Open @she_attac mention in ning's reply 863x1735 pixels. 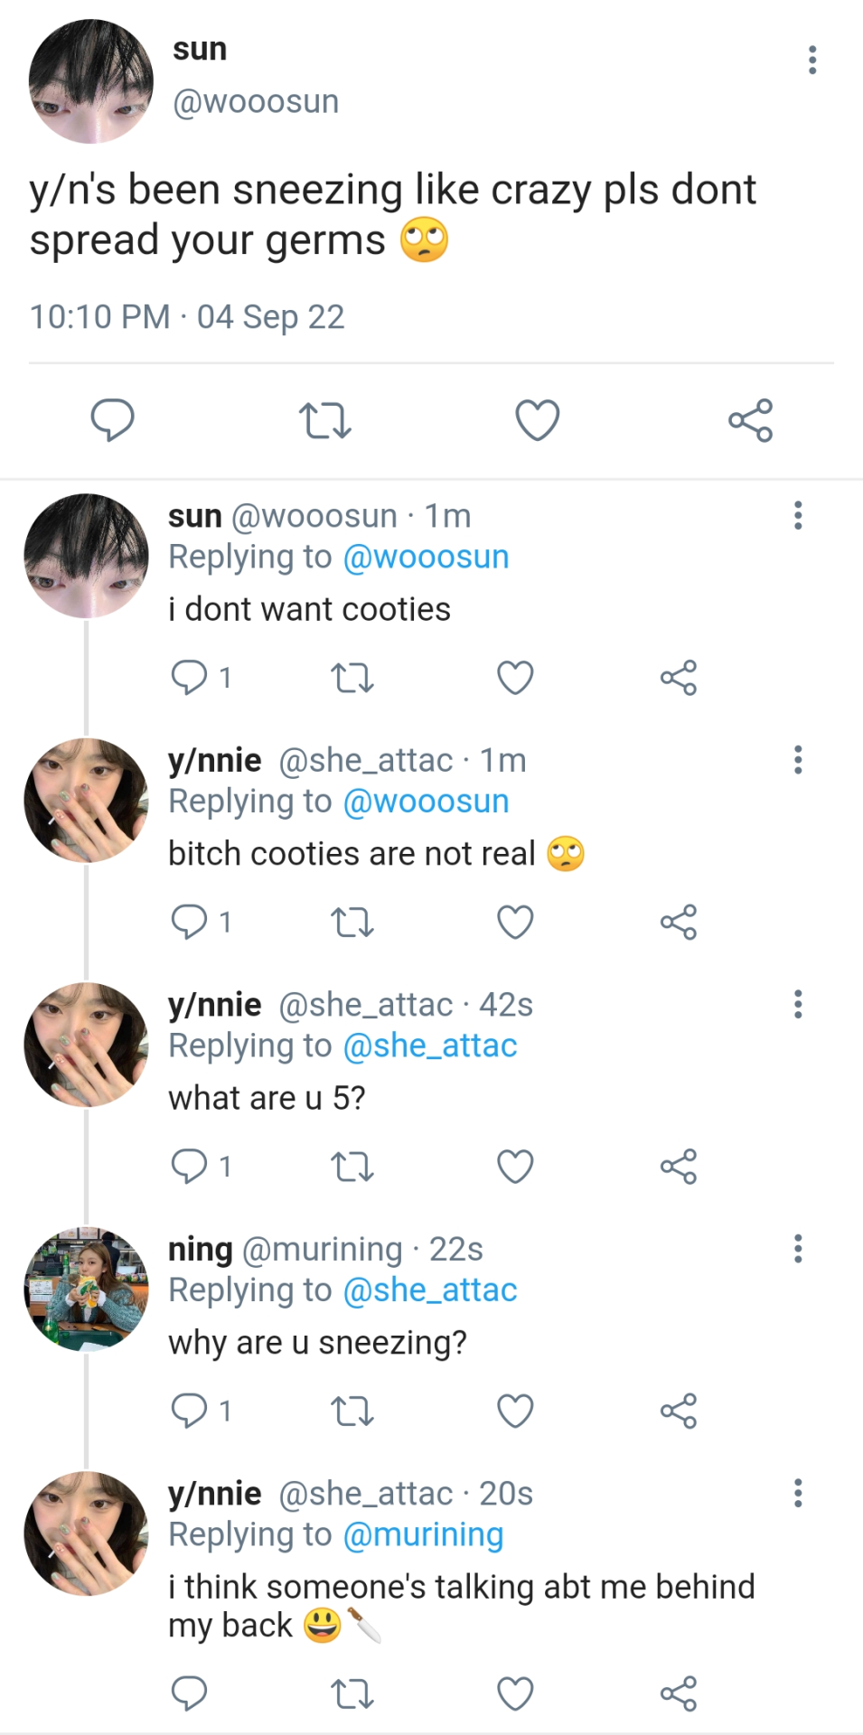tap(430, 1290)
